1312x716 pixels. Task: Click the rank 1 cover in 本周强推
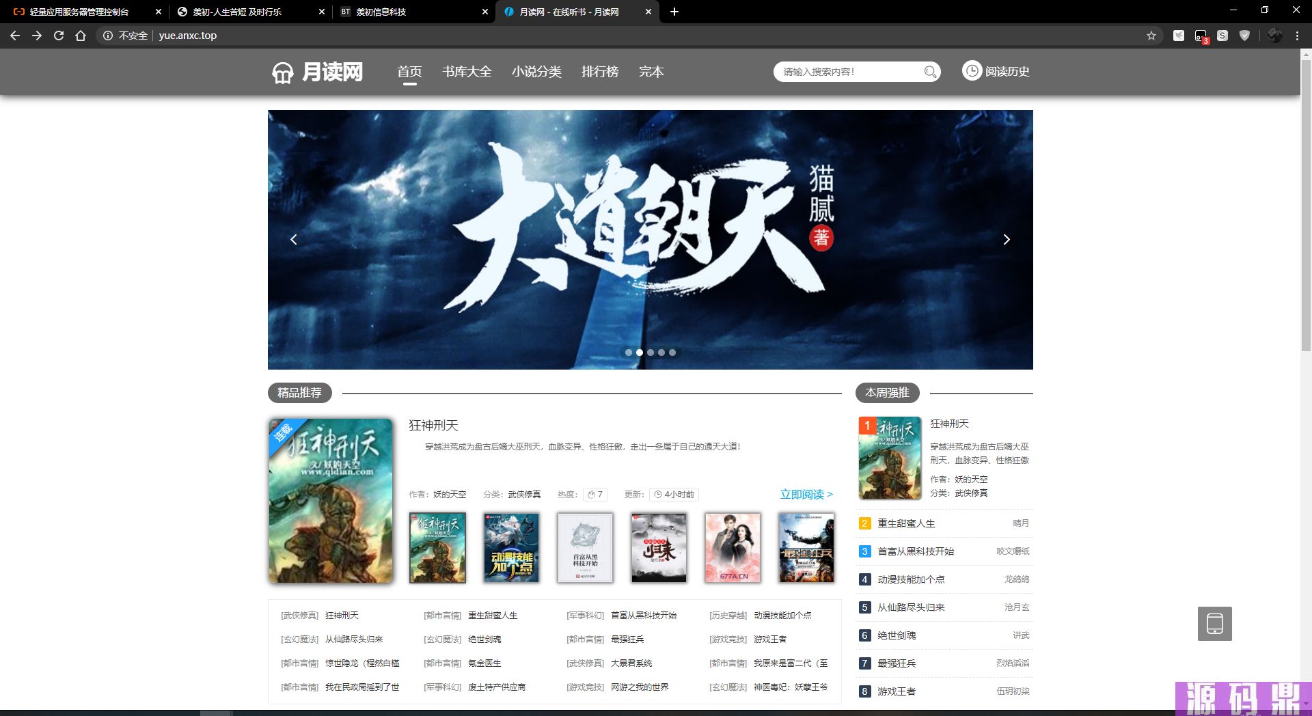click(x=890, y=458)
